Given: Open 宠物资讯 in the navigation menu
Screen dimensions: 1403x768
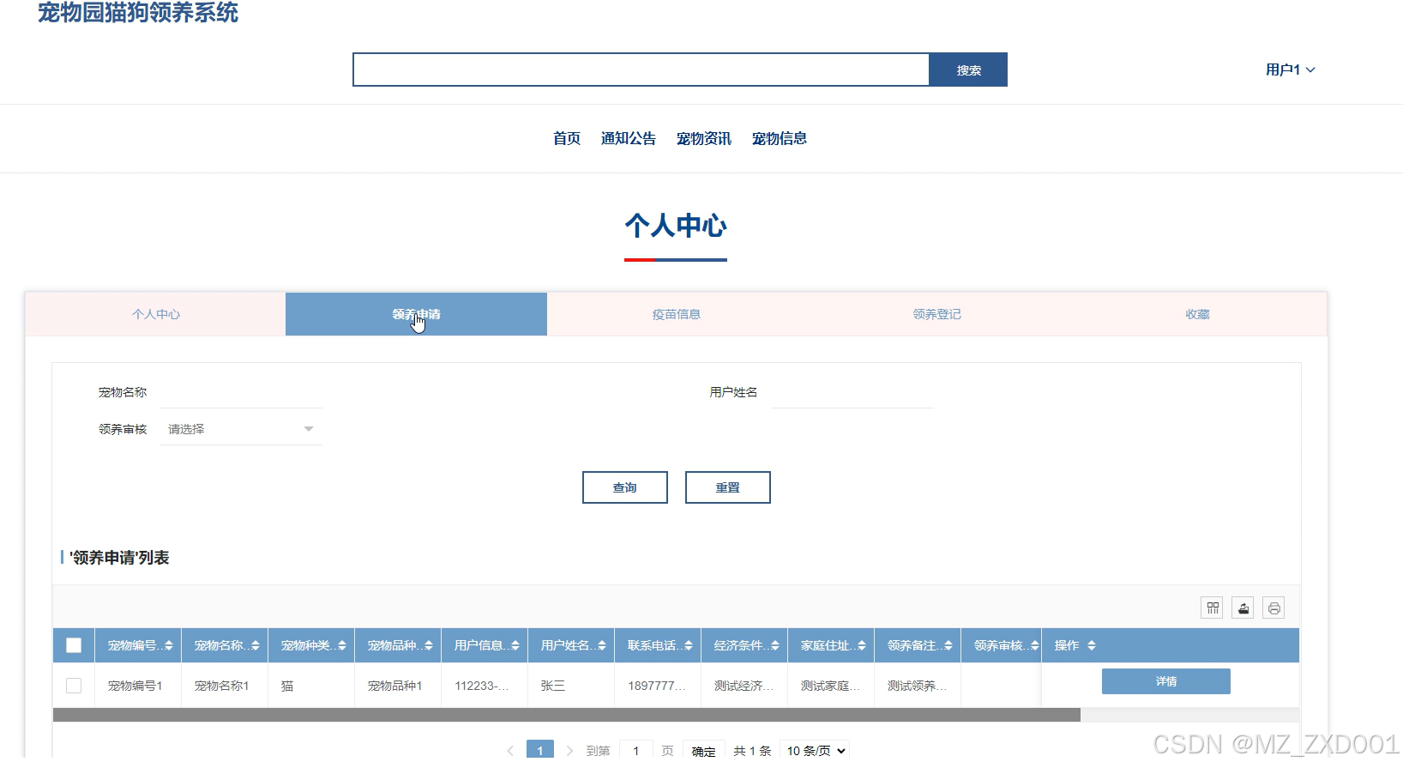Looking at the screenshot, I should 704,138.
